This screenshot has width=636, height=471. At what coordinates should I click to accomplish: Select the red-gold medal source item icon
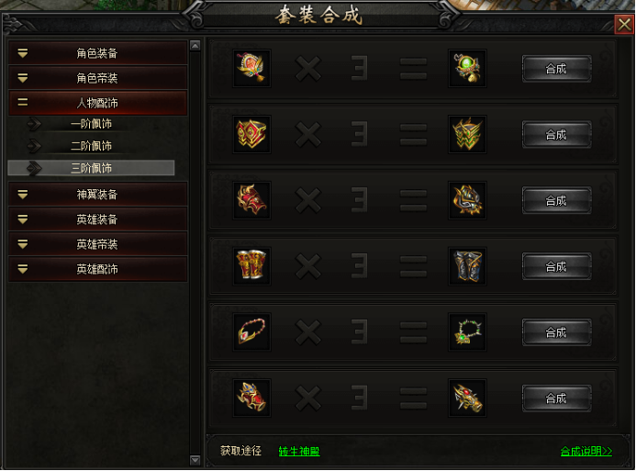[251, 68]
